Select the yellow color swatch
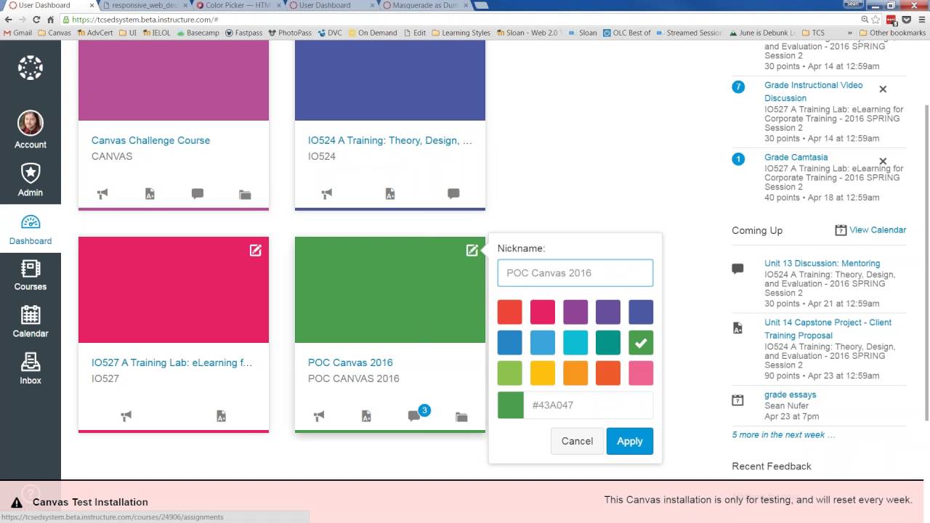 [543, 373]
